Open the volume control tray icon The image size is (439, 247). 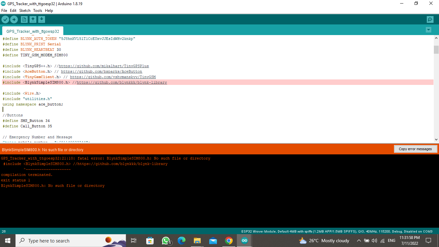(374, 241)
